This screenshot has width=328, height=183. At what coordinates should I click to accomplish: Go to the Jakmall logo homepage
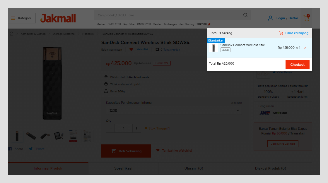point(58,18)
